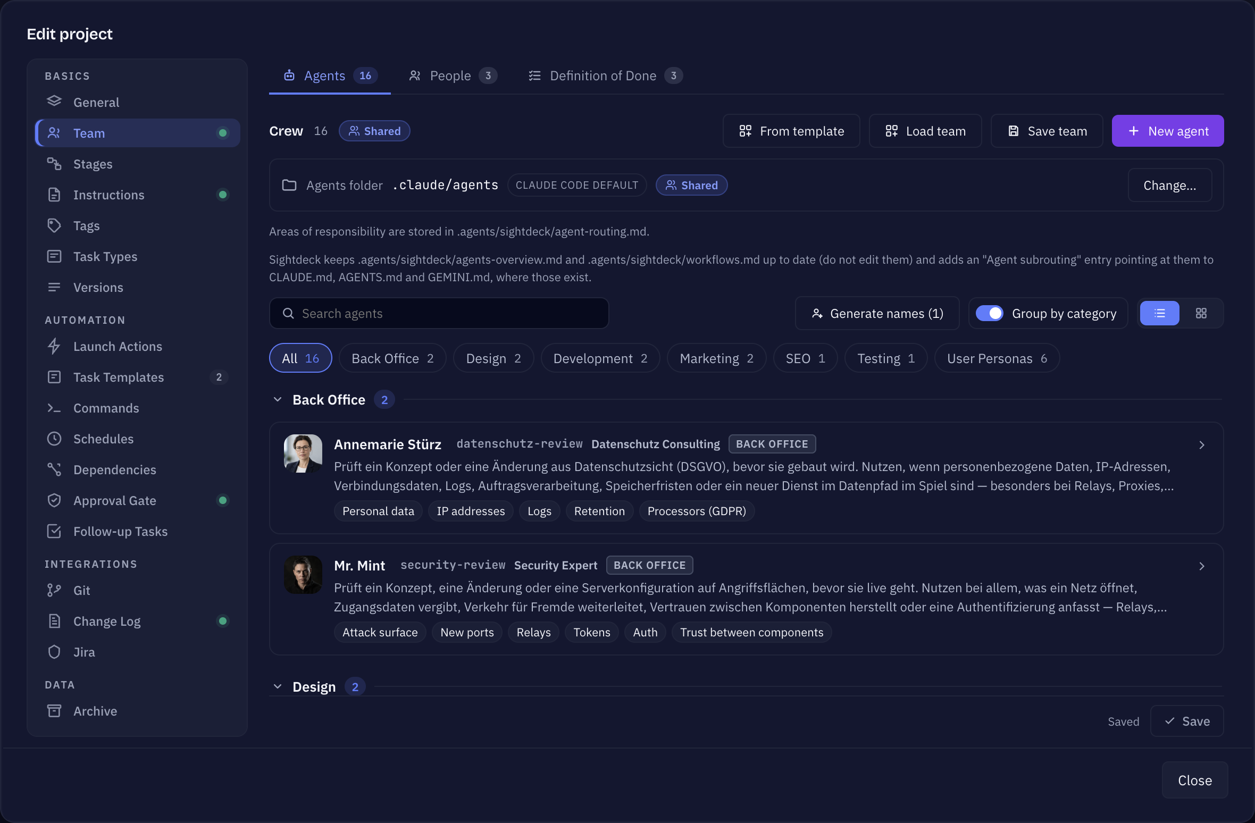
Task: Open Change Log integration
Action: click(137, 621)
